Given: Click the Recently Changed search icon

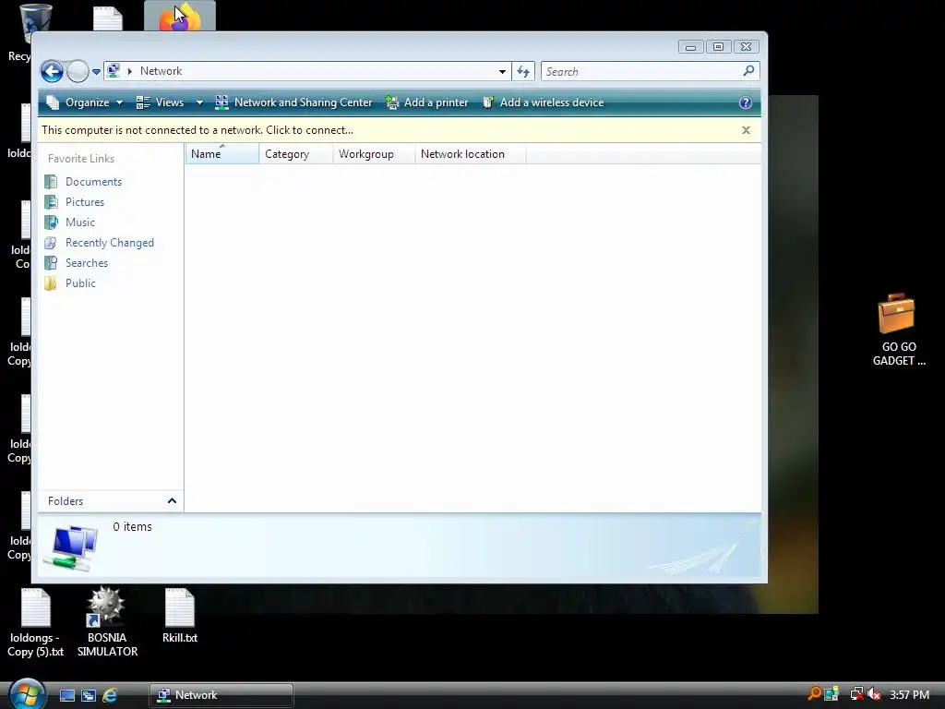Looking at the screenshot, I should pos(52,243).
